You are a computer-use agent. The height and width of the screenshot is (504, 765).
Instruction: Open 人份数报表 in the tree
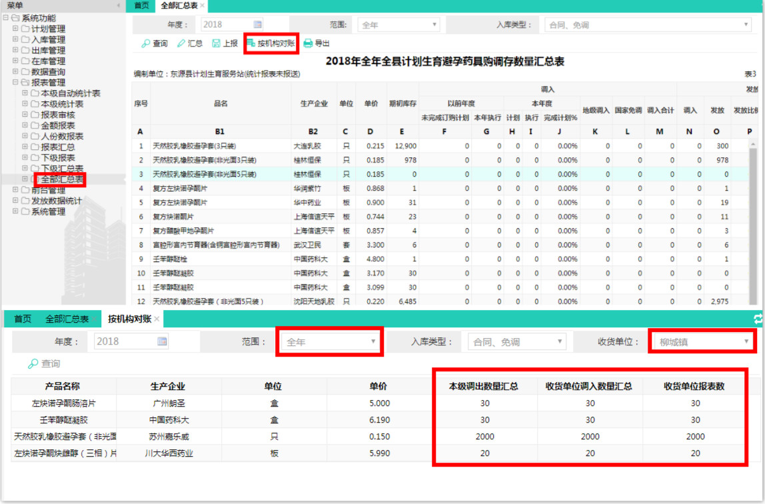pos(61,136)
